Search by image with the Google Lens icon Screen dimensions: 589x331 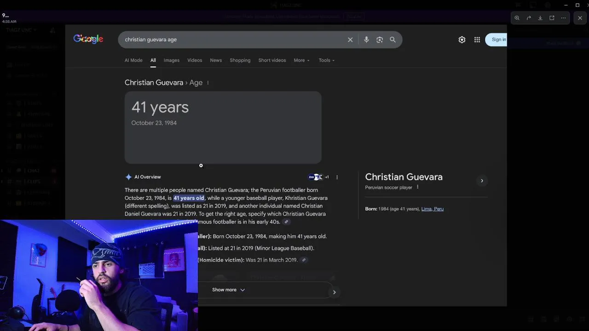(x=380, y=40)
